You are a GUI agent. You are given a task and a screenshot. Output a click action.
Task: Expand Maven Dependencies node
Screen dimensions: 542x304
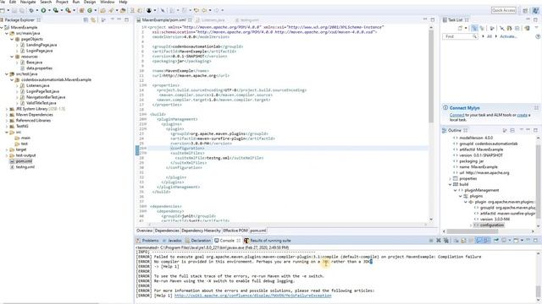7,115
